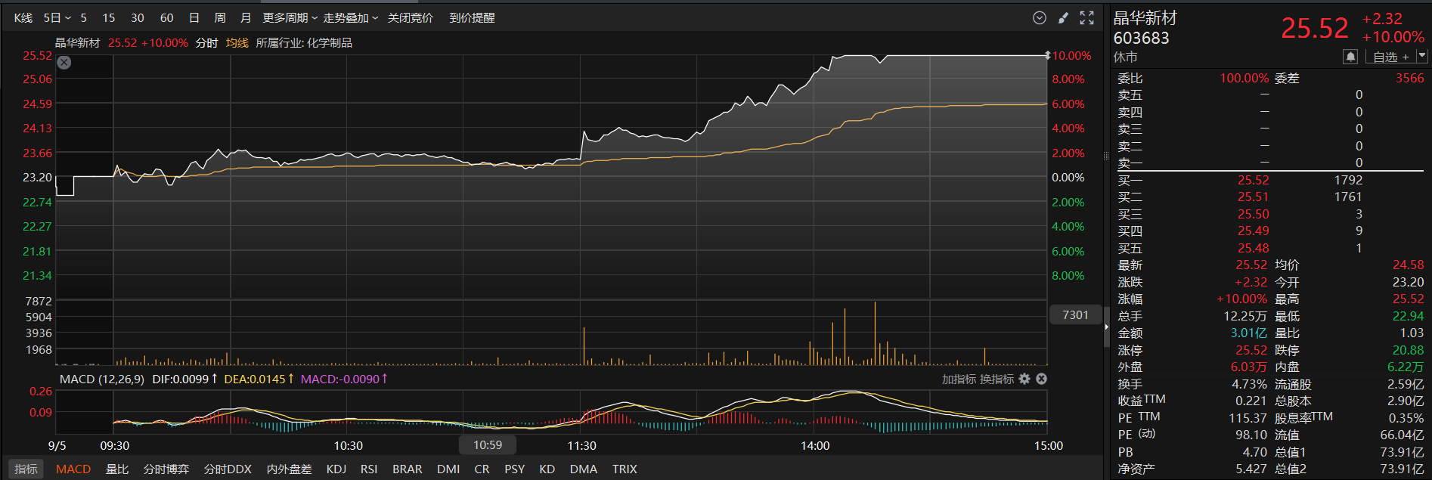Toggle 关闭竞价 call auction display
The height and width of the screenshot is (480, 1432).
click(x=410, y=18)
